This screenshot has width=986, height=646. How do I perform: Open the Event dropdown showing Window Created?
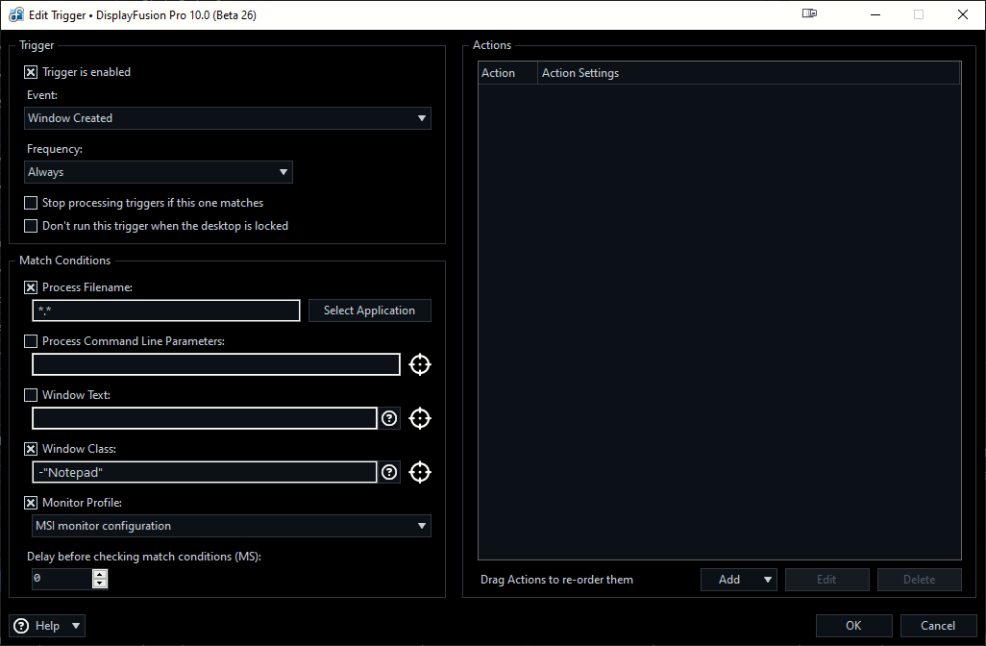coord(228,118)
